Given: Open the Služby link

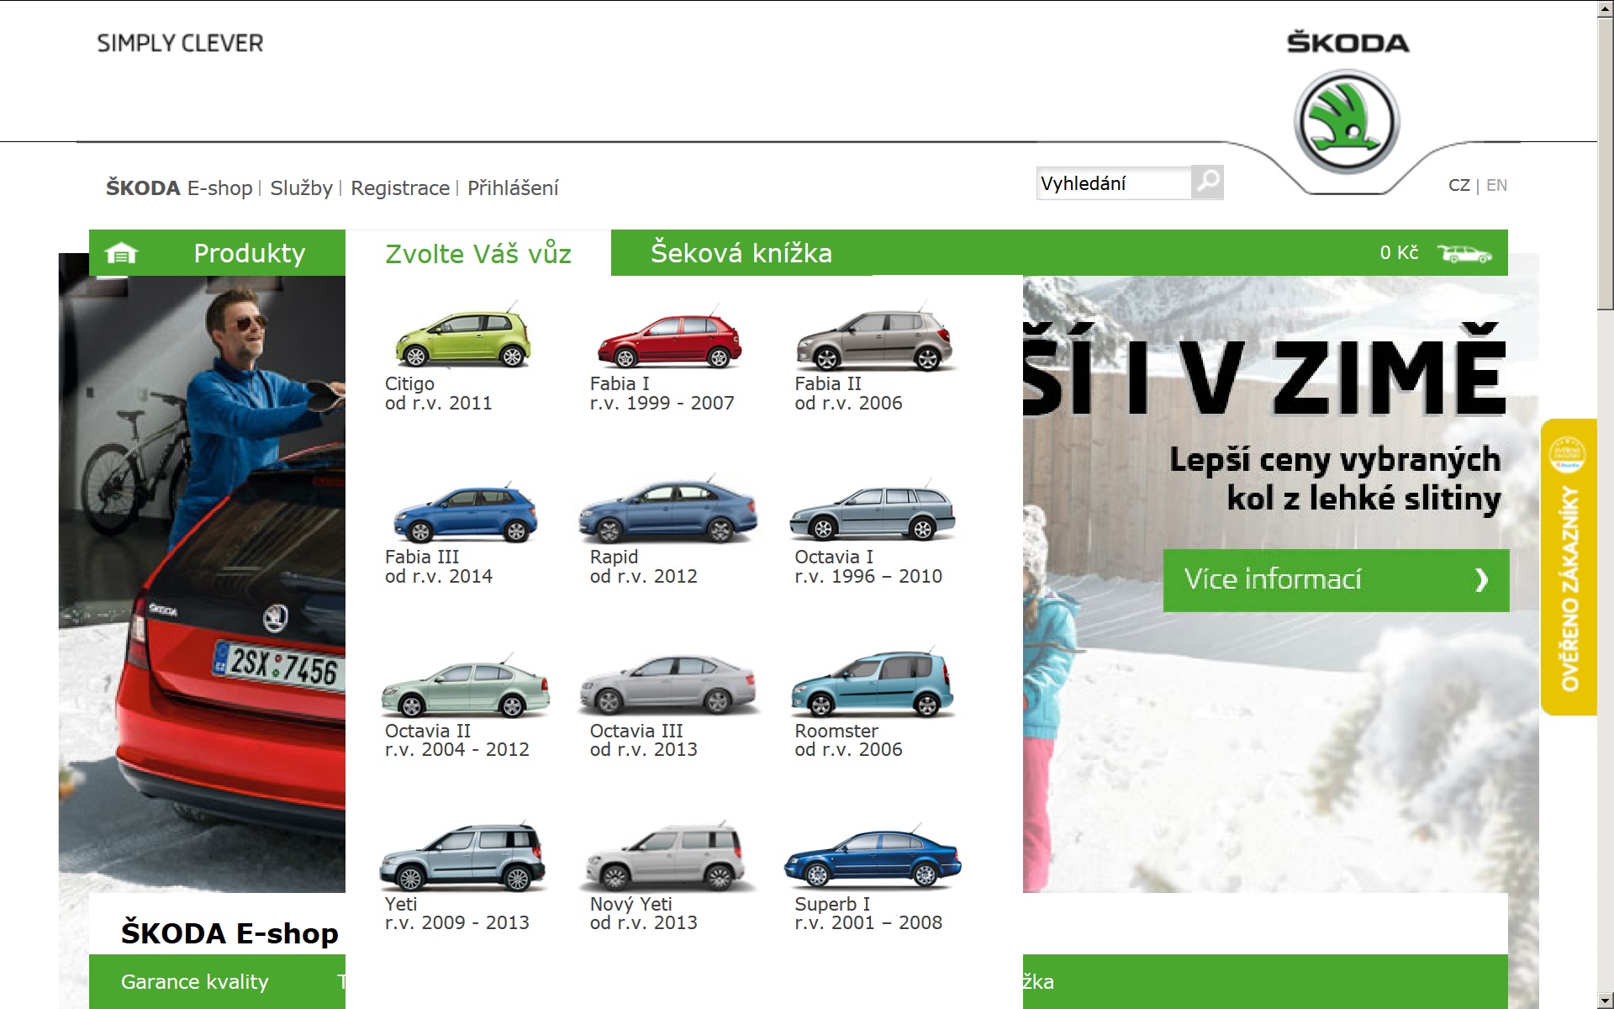Looking at the screenshot, I should coord(301,188).
